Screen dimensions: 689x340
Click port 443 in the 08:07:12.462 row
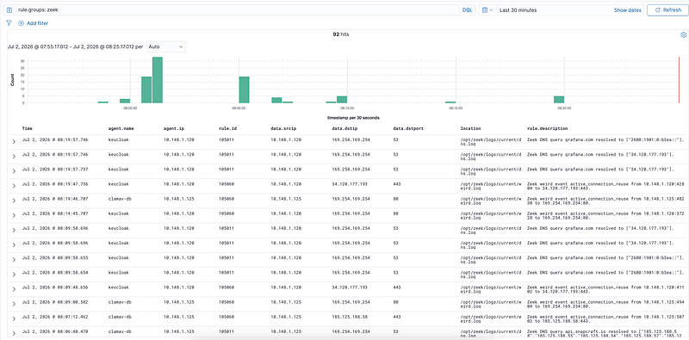coord(397,316)
